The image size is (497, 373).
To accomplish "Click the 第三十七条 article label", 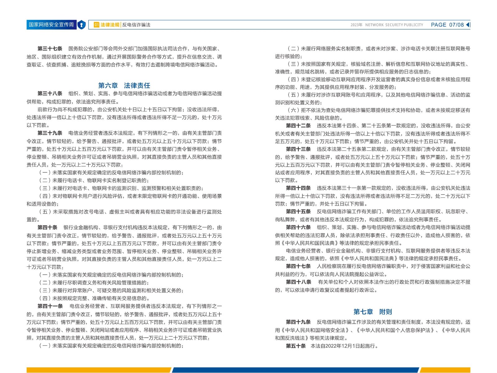I will pos(50,49).
